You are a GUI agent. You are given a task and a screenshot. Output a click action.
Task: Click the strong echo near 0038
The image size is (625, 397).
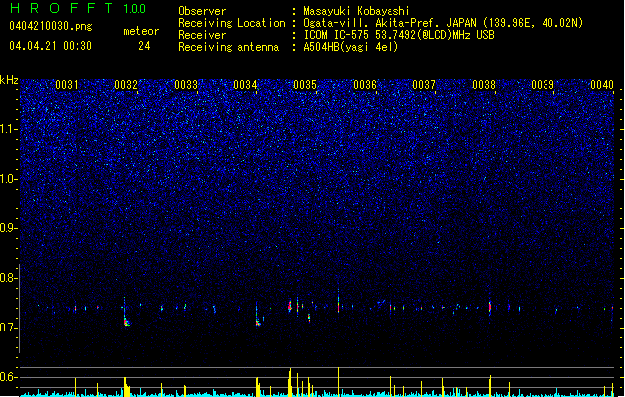[x=490, y=307]
